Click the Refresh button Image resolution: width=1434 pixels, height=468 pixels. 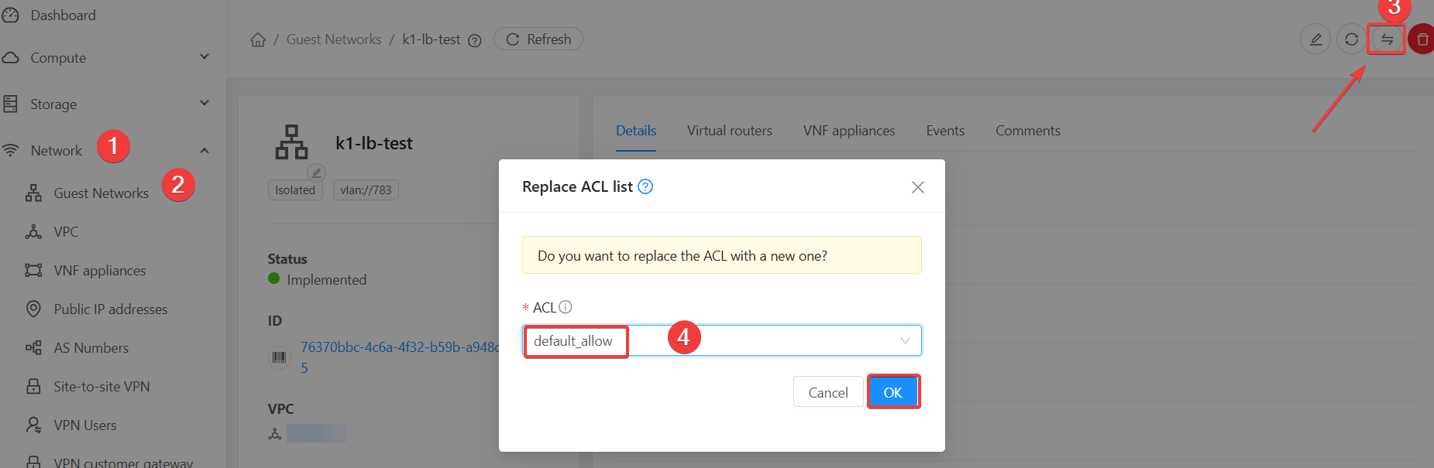click(538, 39)
